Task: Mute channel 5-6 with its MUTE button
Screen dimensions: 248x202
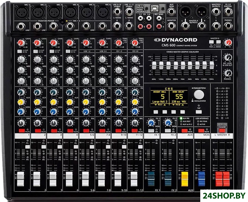Action: click(x=86, y=131)
